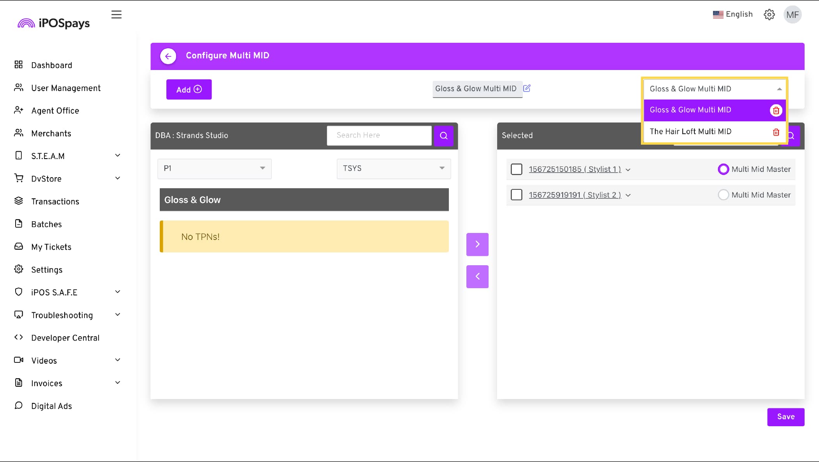819x462 pixels.
Task: Open the TSYS processor dropdown
Action: pyautogui.click(x=394, y=168)
